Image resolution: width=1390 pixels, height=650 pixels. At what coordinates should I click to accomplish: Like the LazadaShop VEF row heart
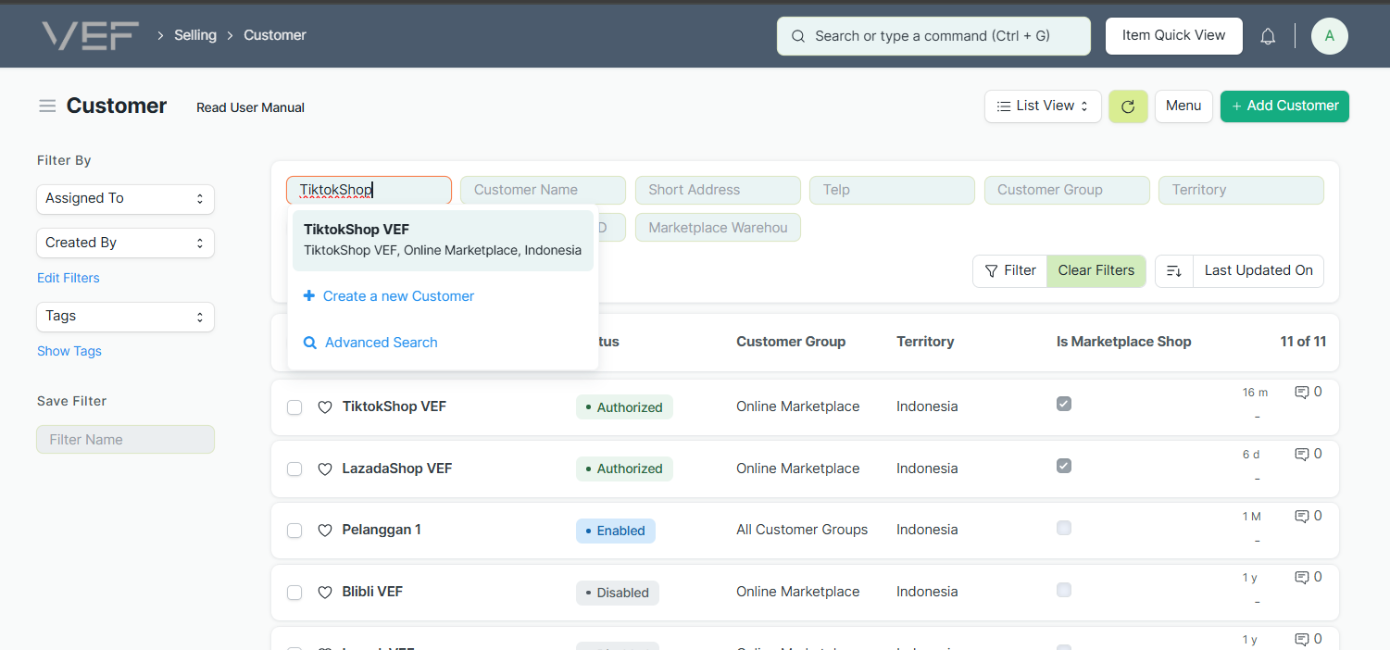click(x=325, y=469)
